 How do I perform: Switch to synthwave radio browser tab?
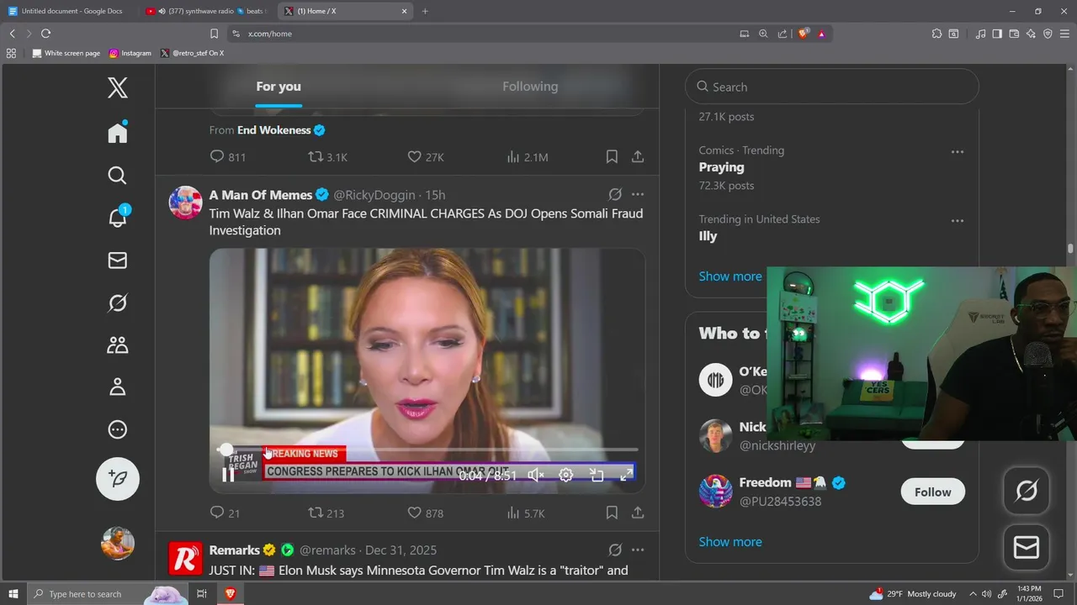point(207,11)
